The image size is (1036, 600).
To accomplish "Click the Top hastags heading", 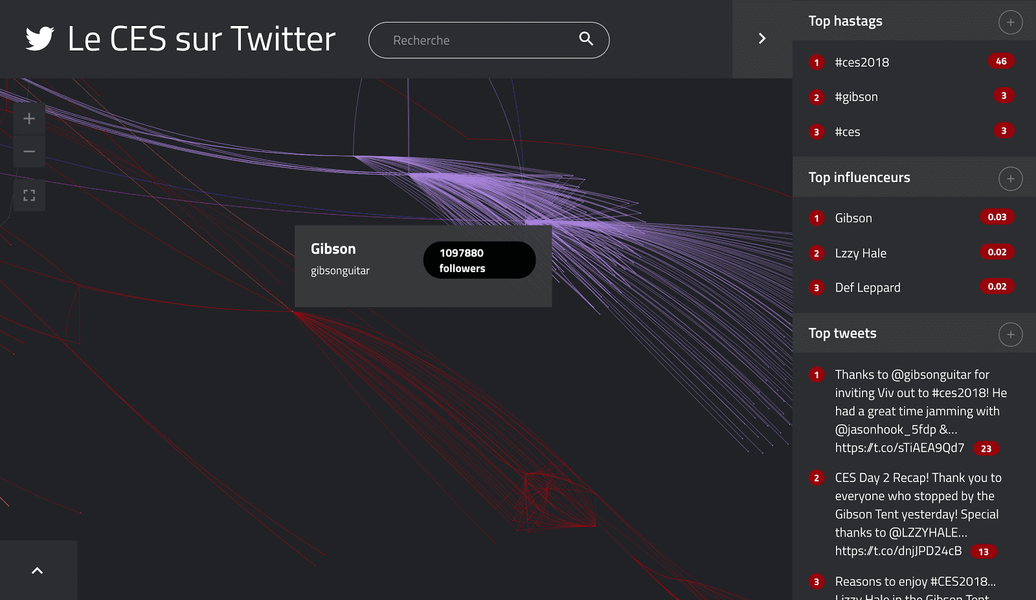I will 845,21.
